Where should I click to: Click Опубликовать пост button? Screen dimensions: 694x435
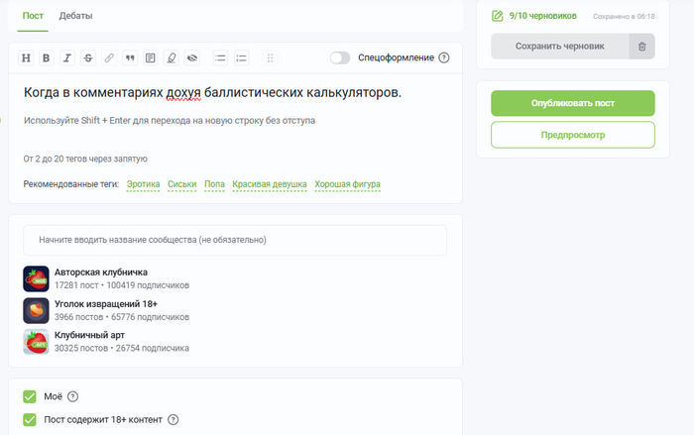click(x=573, y=103)
